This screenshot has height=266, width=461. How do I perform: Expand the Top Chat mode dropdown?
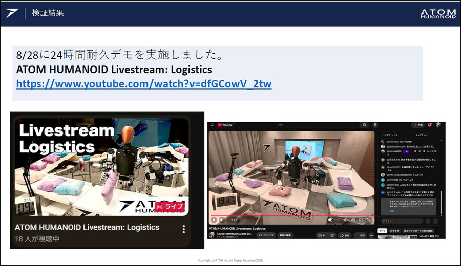pyautogui.click(x=390, y=135)
